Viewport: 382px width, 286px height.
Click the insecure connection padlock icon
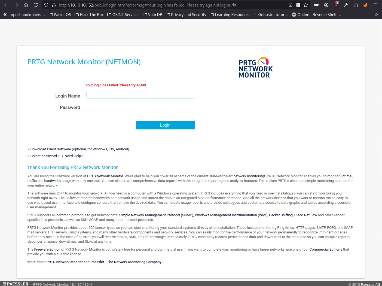pyautogui.click(x=54, y=5)
